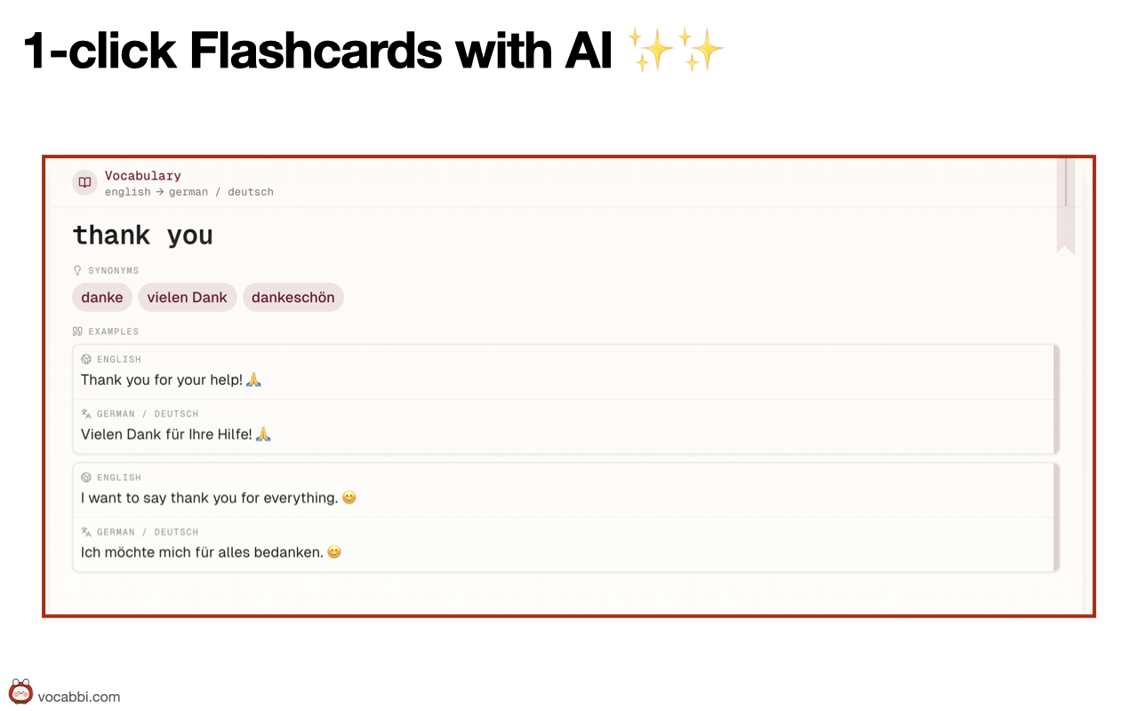The height and width of the screenshot is (711, 1138).
Task: Toggle the dankeschön synonym chip
Action: pyautogui.click(x=293, y=297)
